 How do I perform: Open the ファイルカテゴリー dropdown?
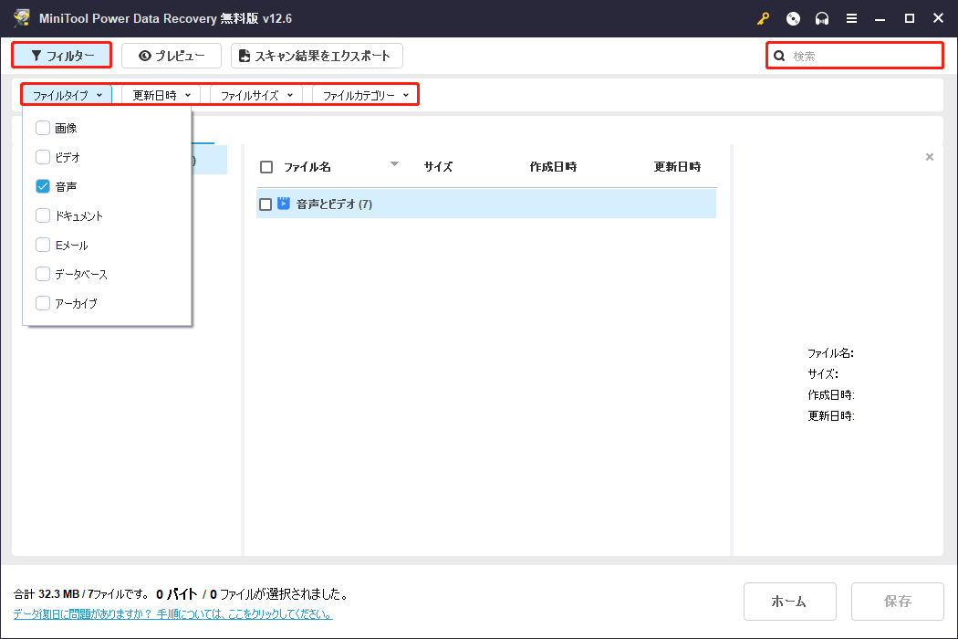click(363, 93)
